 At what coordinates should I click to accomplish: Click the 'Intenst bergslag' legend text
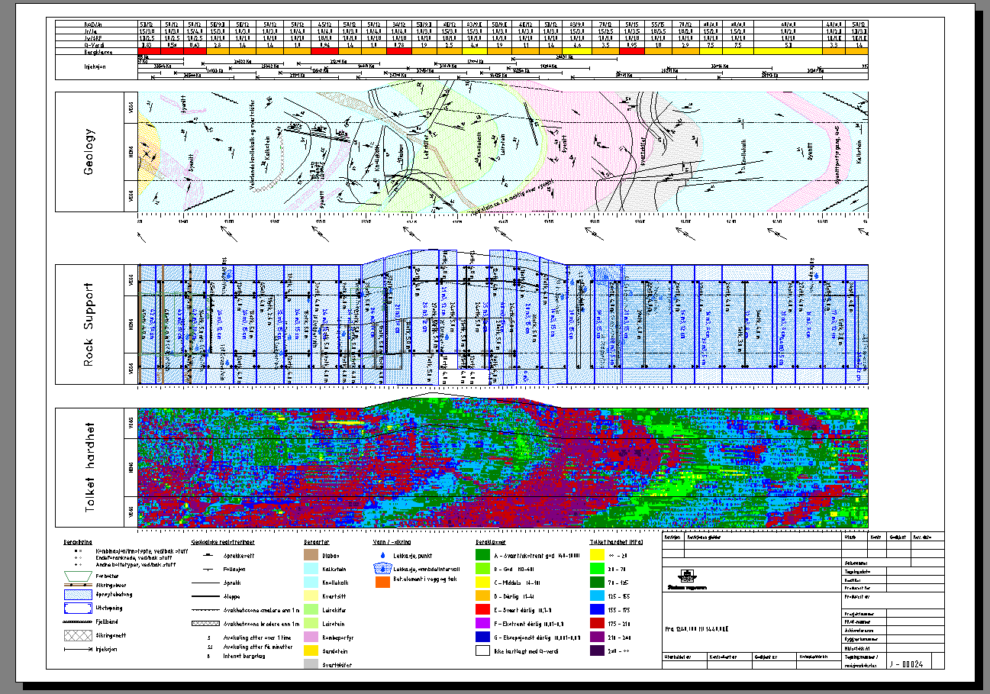click(243, 656)
